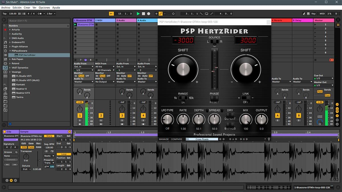
Task: Open Clips category in browser sidebar
Action: point(5,72)
